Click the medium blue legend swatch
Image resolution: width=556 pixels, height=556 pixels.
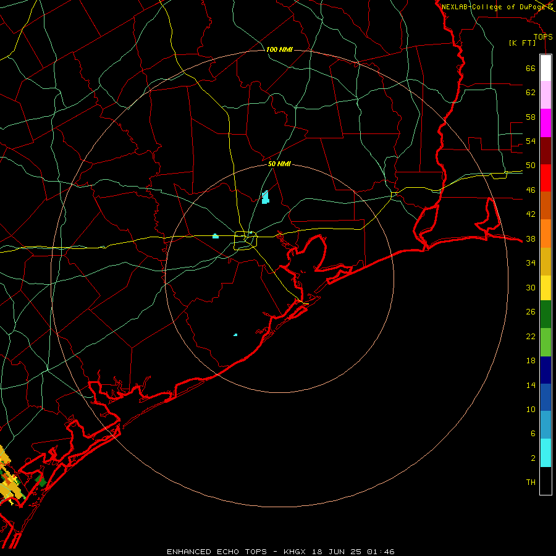[x=545, y=397]
